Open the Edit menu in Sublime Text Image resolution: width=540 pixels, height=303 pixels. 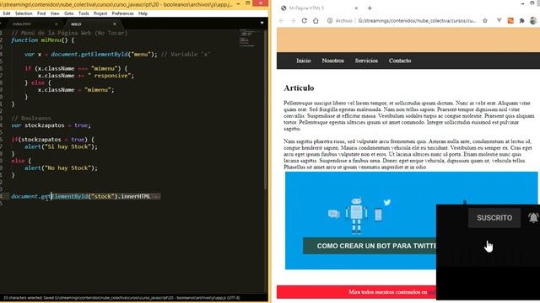7,13
